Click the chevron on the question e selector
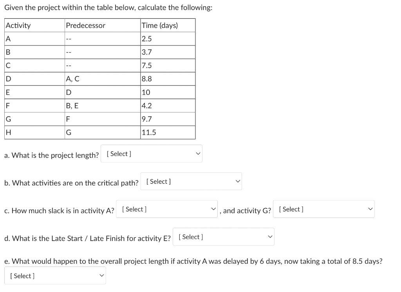Screen dimensions: 401x292 (x=101, y=275)
